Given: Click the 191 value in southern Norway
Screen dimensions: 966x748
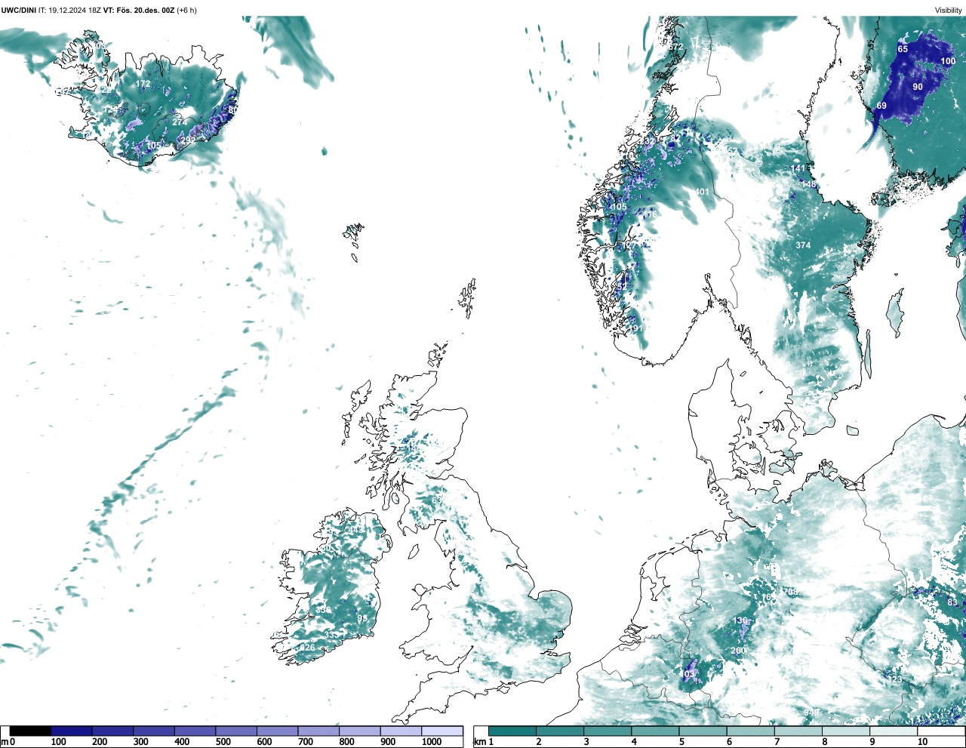Looking at the screenshot, I should coord(635,328).
